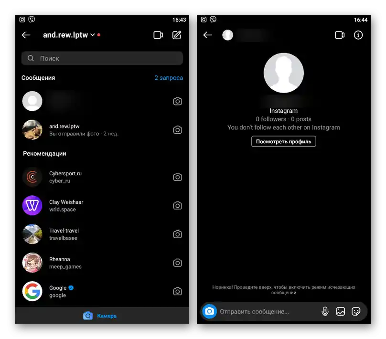Viewport: 386px width, 339px height.
Task: Go back from the chat screen with the arrow
Action: point(207,35)
